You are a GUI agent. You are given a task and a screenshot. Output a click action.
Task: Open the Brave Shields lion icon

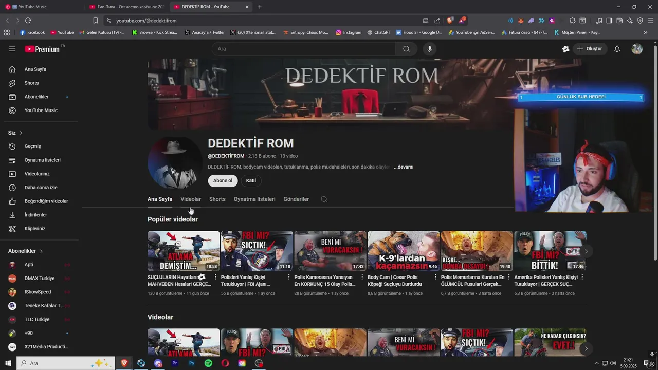tap(450, 21)
